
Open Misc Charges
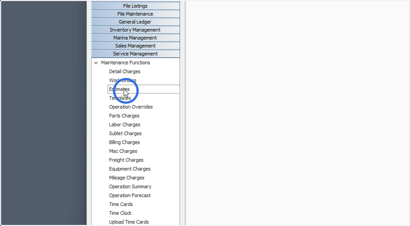[123, 151]
